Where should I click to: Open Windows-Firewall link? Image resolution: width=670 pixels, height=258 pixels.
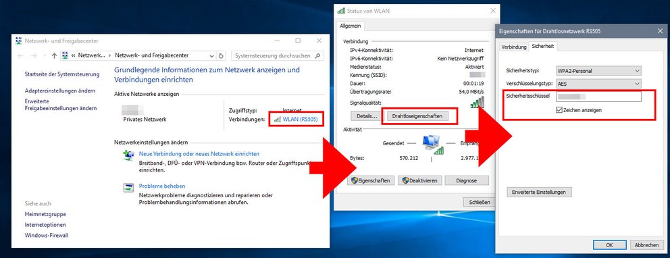tap(47, 235)
